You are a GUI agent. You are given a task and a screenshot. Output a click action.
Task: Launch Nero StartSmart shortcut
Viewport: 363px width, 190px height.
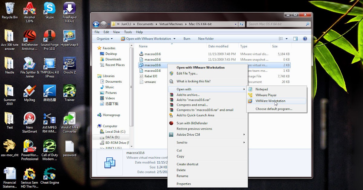coord(30,122)
